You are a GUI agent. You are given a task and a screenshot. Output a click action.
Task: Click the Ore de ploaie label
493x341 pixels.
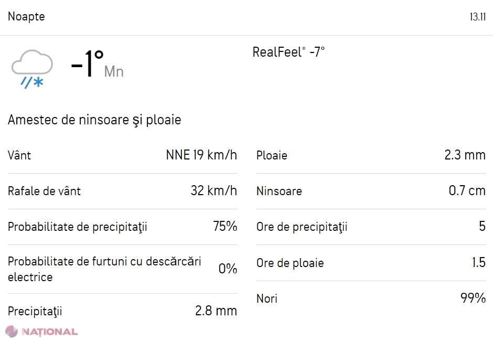click(x=290, y=263)
